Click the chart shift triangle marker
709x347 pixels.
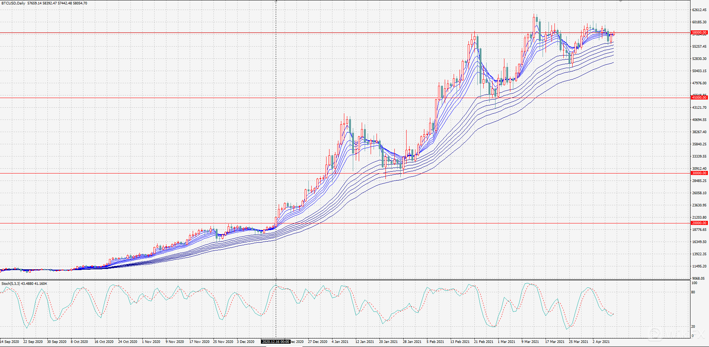(x=621, y=1)
